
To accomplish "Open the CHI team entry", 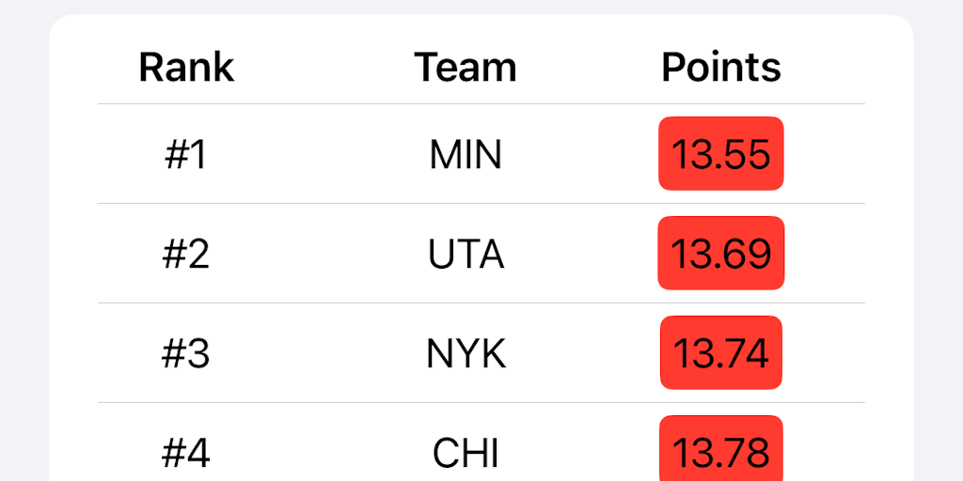I will [x=466, y=453].
